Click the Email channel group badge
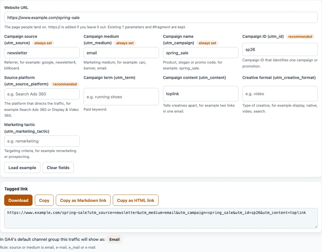The height and width of the screenshot is (252, 322). coord(114,239)
